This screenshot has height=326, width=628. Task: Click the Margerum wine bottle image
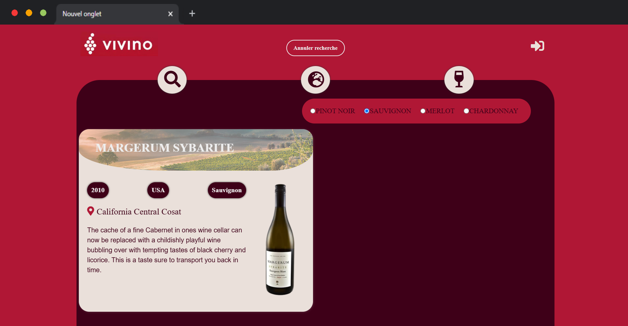(x=280, y=239)
